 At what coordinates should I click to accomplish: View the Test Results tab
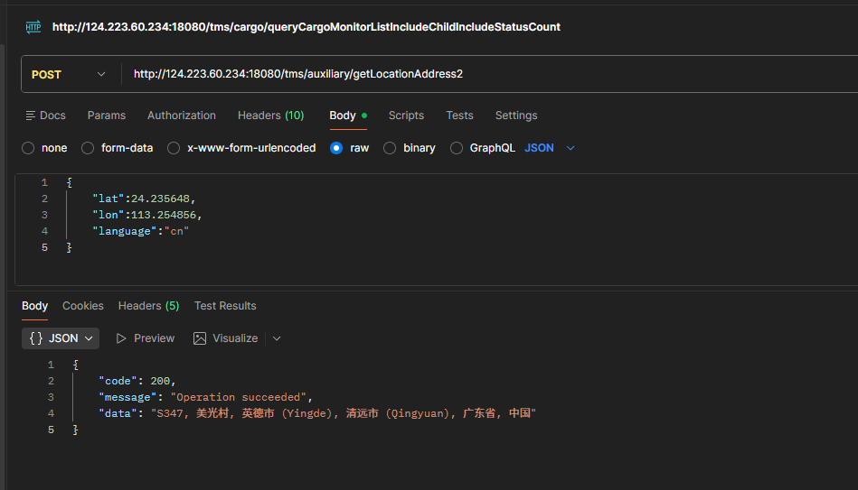225,306
